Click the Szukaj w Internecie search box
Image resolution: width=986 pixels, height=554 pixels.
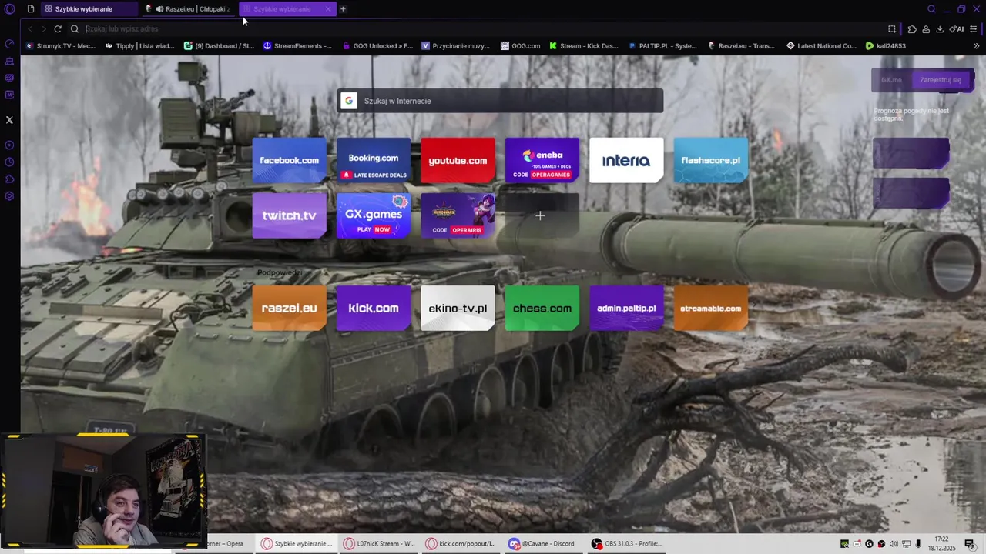point(500,101)
